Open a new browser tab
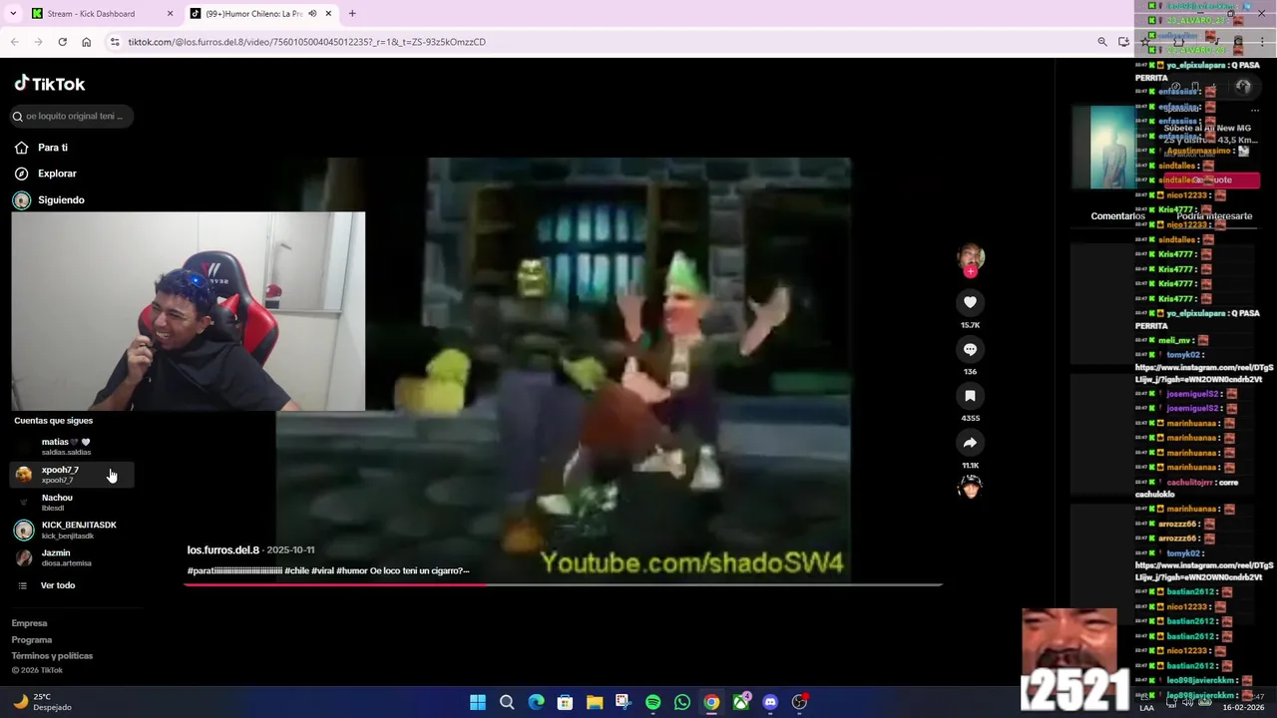1277x718 pixels. tap(352, 13)
